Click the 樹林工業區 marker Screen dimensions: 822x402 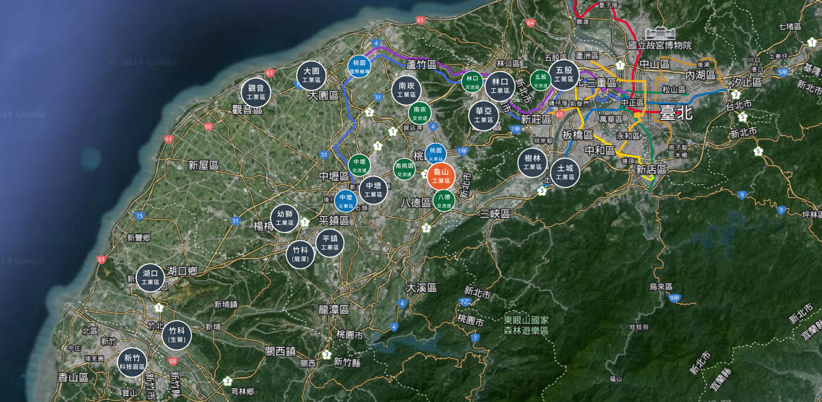532,162
